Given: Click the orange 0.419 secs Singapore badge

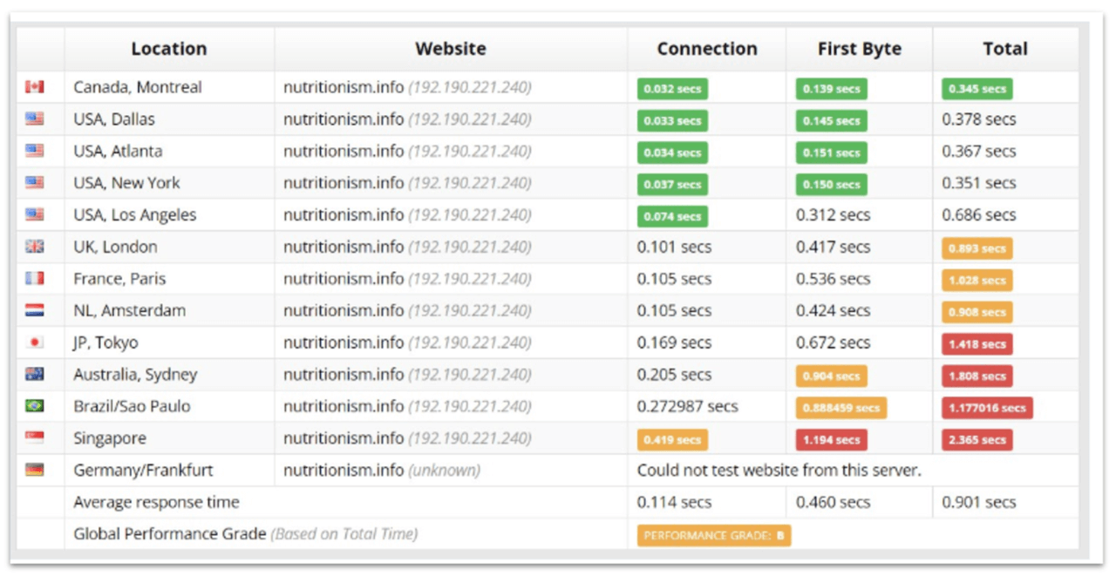Looking at the screenshot, I should (x=672, y=440).
